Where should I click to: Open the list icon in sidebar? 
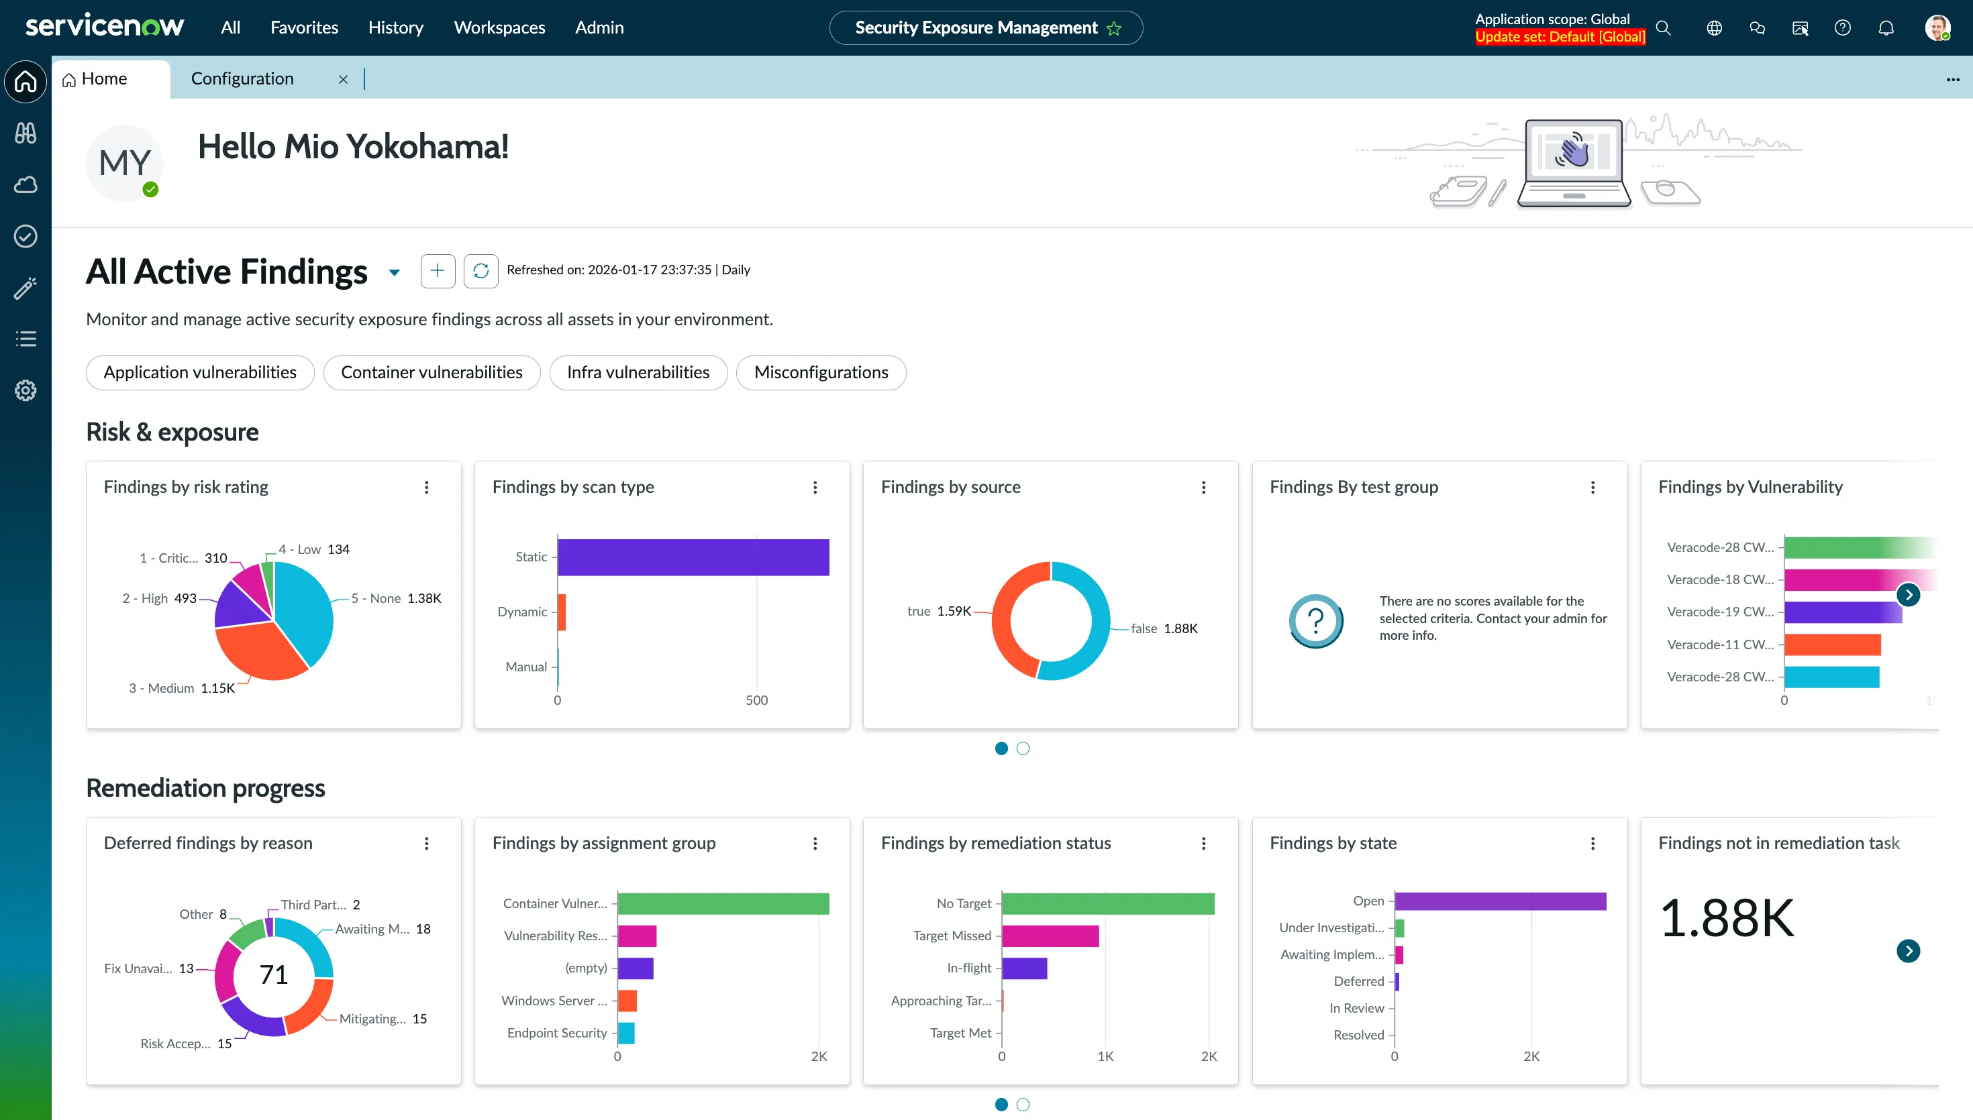(26, 339)
